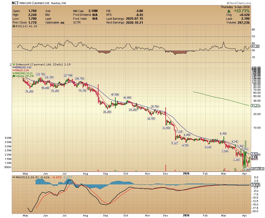Click the MA(200) 31.21 legend entry
The width and height of the screenshot is (265, 218).
(22, 73)
